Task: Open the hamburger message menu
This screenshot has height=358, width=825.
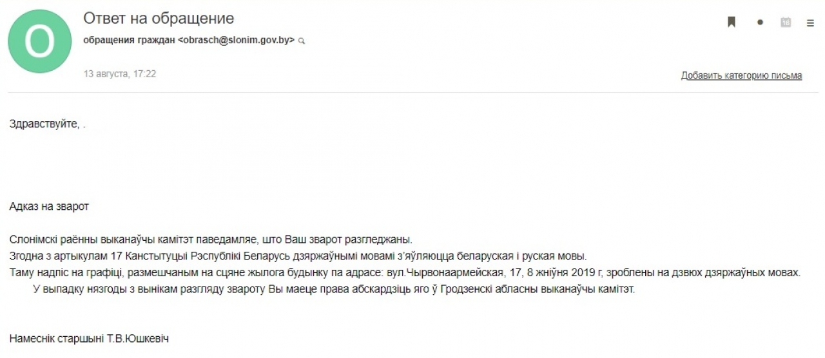Action: (x=810, y=23)
